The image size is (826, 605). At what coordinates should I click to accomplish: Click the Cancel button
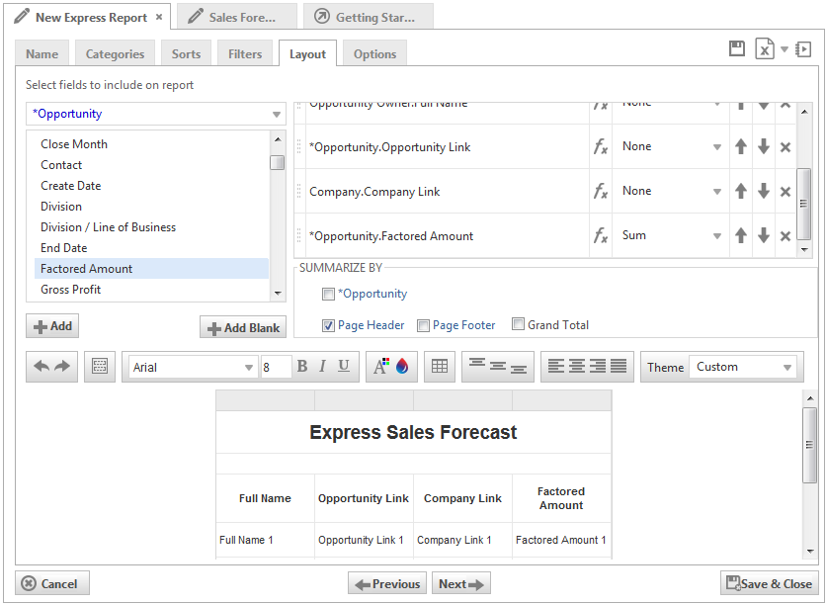pos(52,583)
